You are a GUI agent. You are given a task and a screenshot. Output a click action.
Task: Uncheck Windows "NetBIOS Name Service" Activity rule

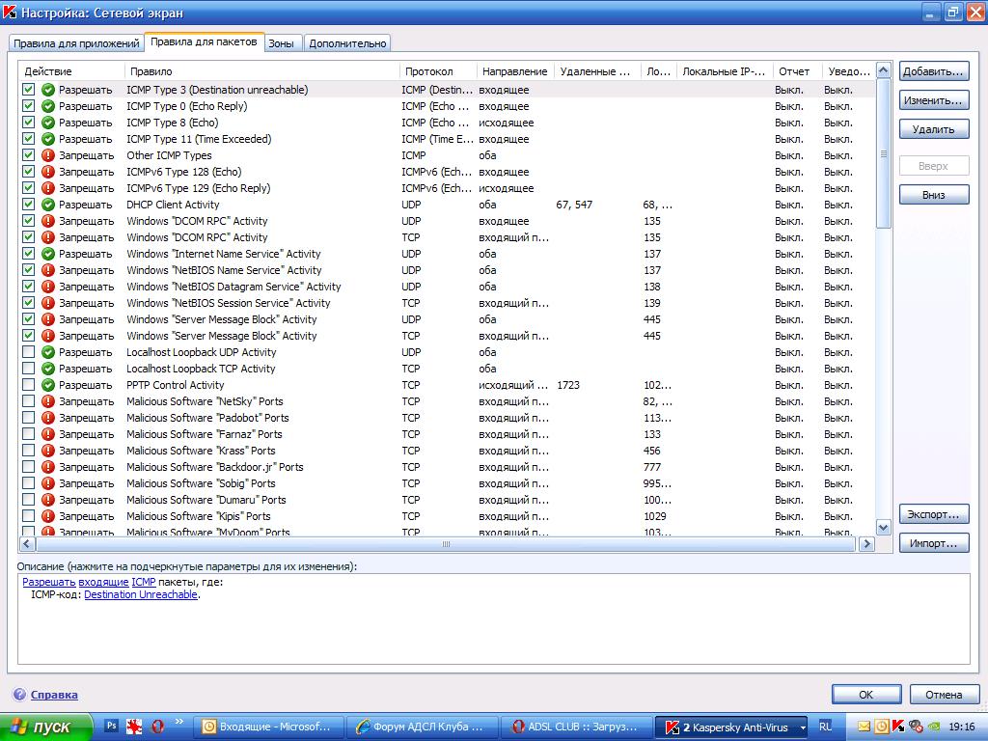pos(28,270)
